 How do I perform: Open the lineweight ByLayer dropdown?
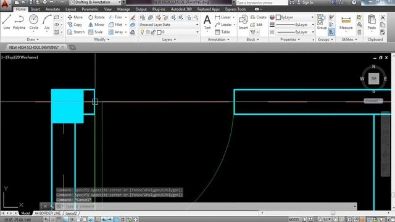coord(295,25)
